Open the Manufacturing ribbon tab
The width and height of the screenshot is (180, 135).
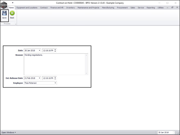pos(108,8)
